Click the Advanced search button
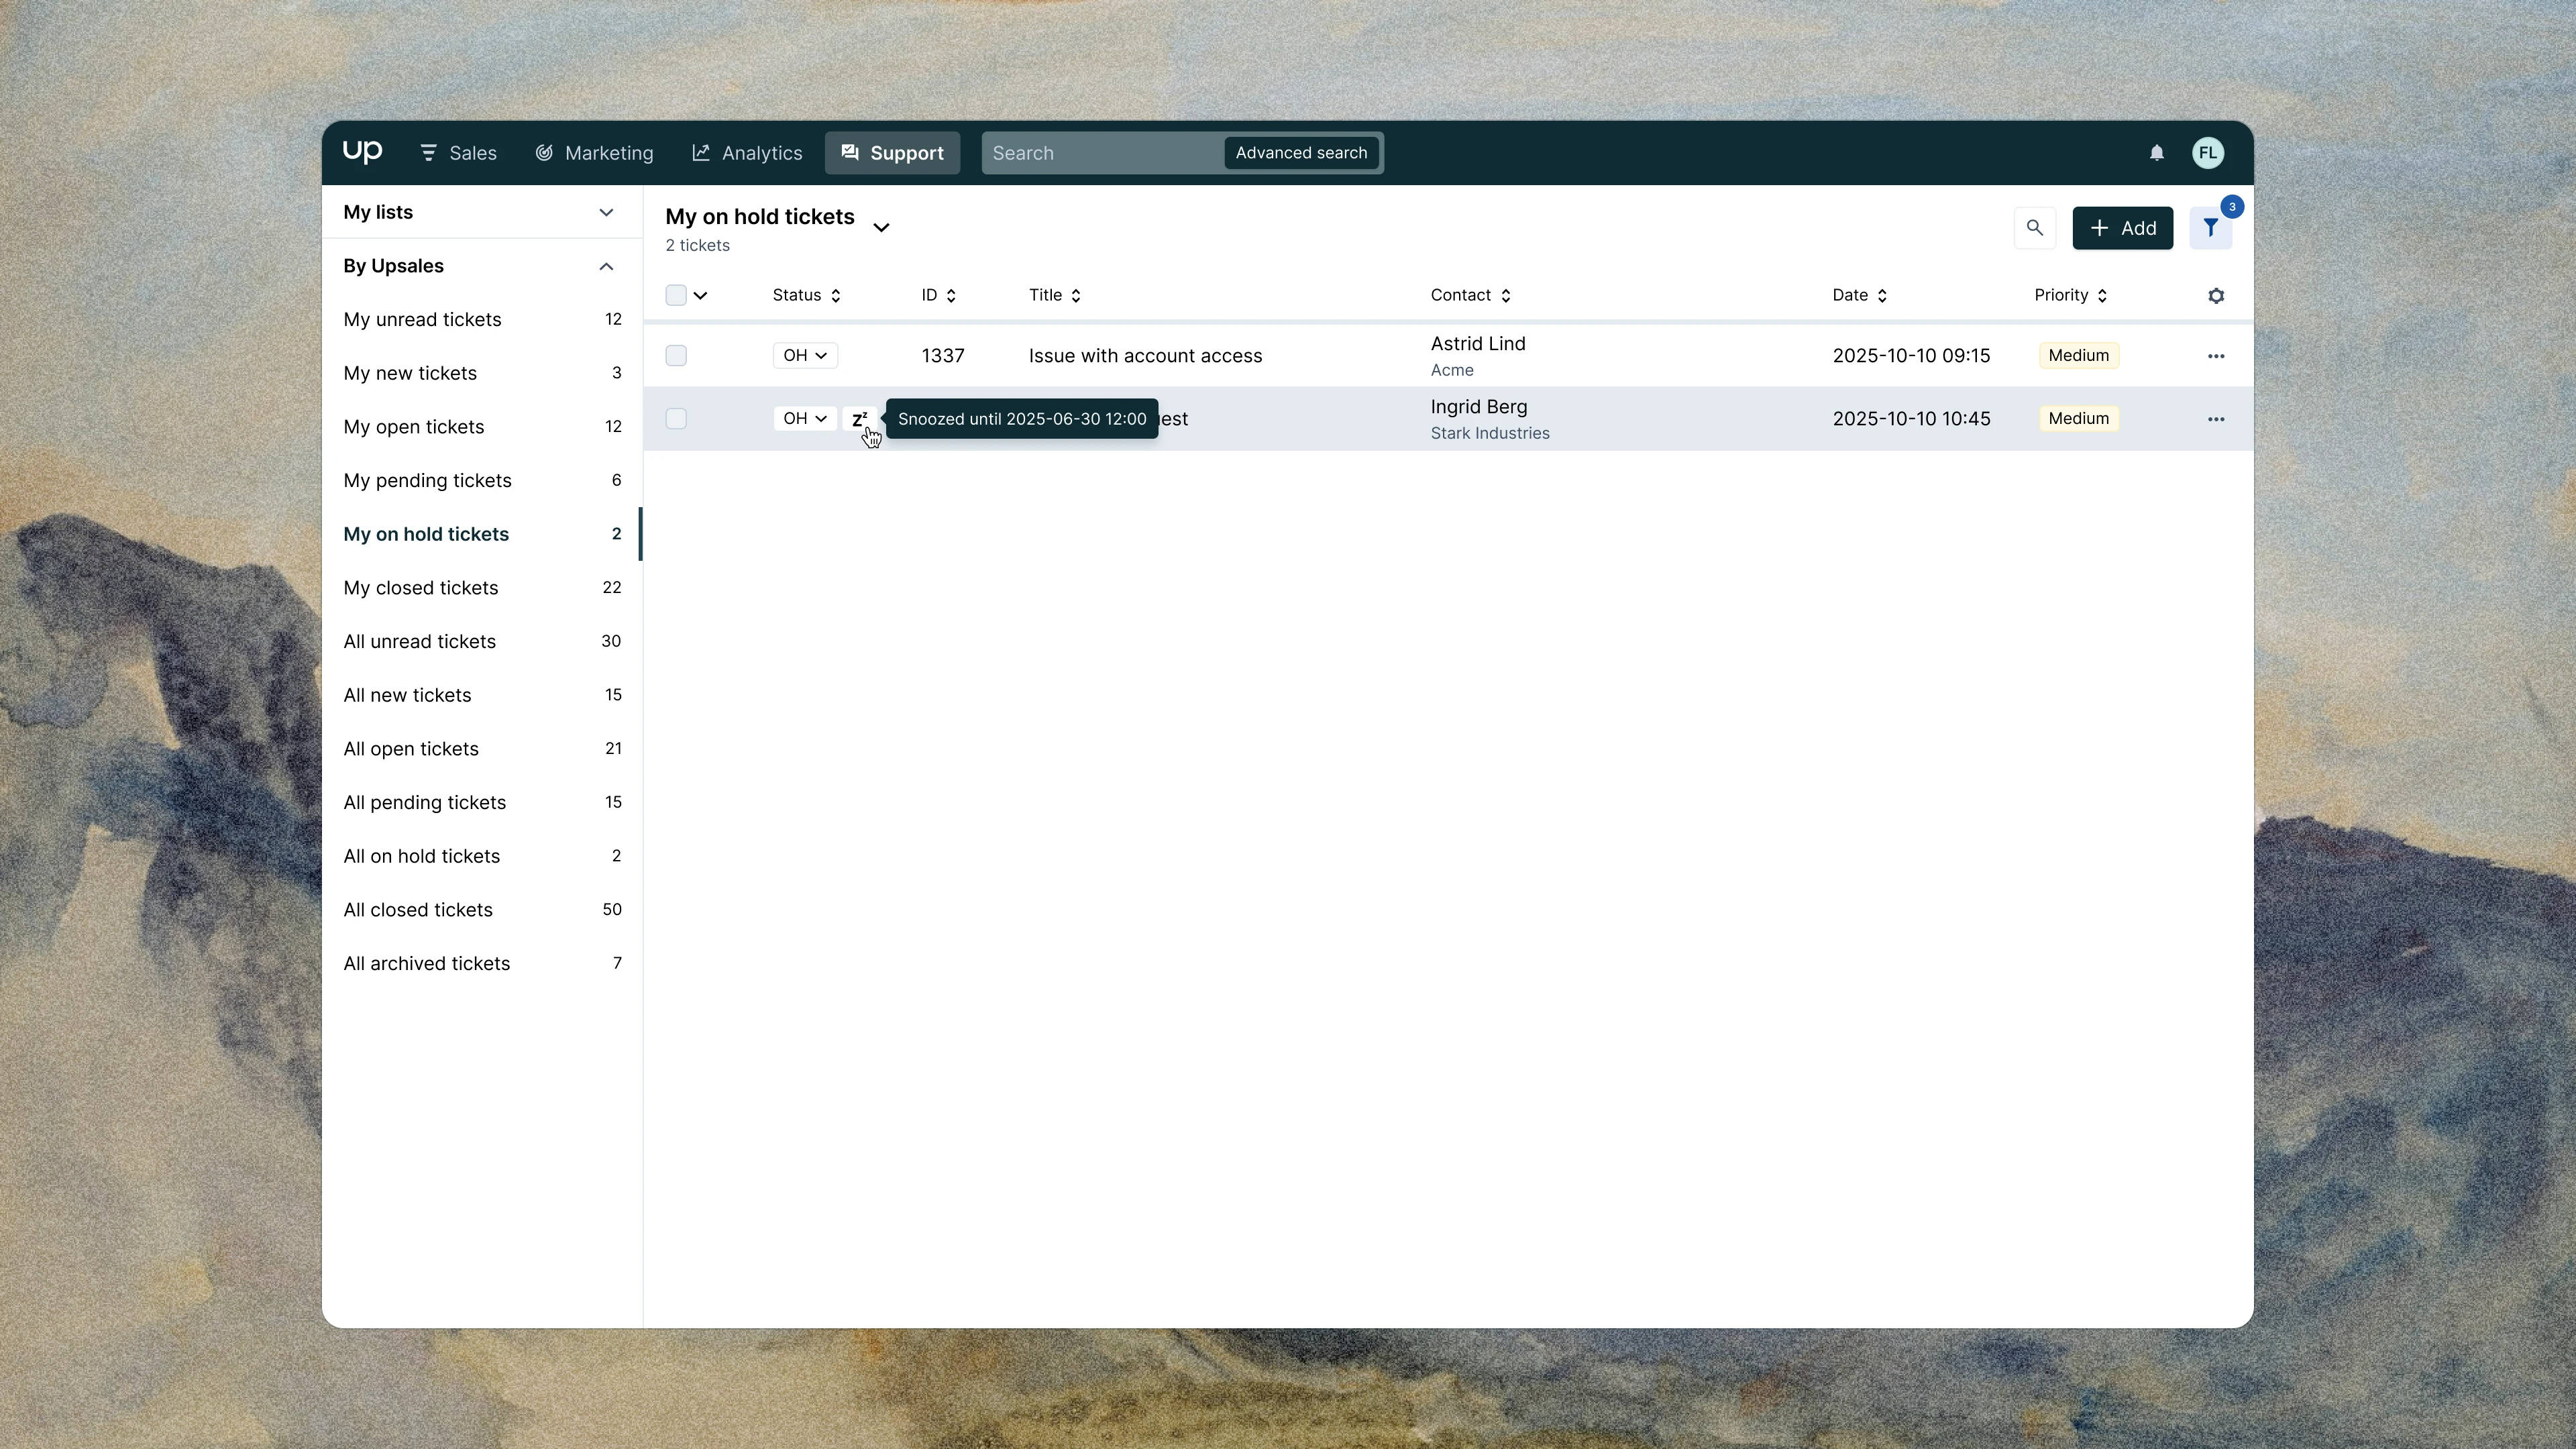 [x=1301, y=153]
